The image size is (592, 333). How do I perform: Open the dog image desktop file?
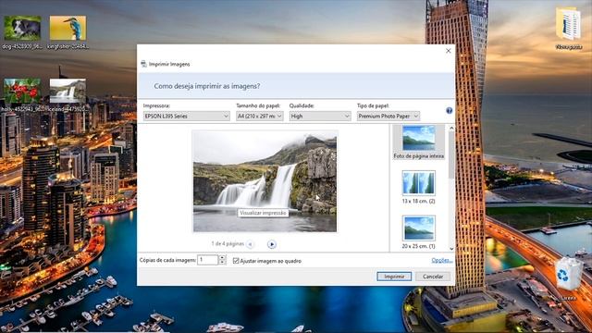pyautogui.click(x=22, y=32)
